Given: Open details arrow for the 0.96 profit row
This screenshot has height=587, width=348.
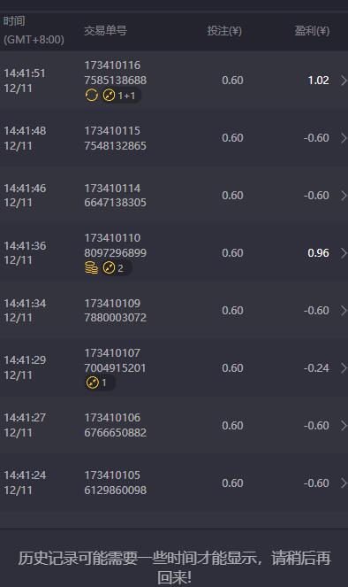Looking at the screenshot, I should point(344,253).
